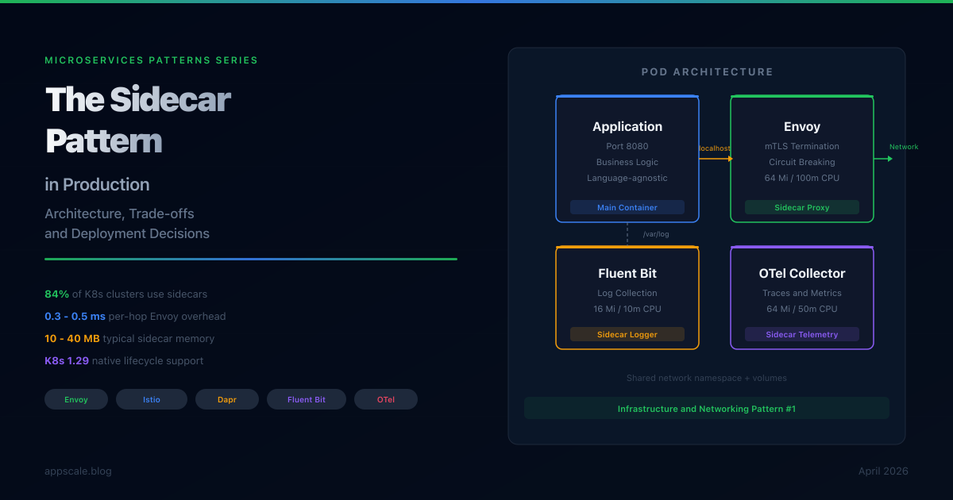This screenshot has height=500, width=953.
Task: Select the Istio tag pill
Action: 152,399
